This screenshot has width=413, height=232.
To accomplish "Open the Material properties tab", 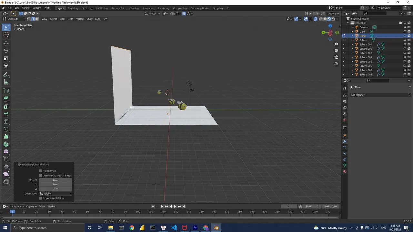I will (x=345, y=171).
